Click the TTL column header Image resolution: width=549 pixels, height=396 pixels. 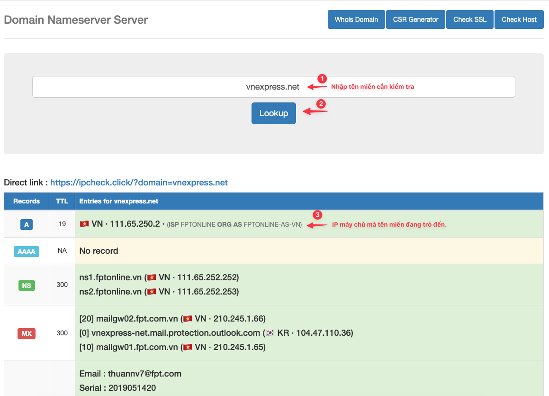tap(62, 201)
